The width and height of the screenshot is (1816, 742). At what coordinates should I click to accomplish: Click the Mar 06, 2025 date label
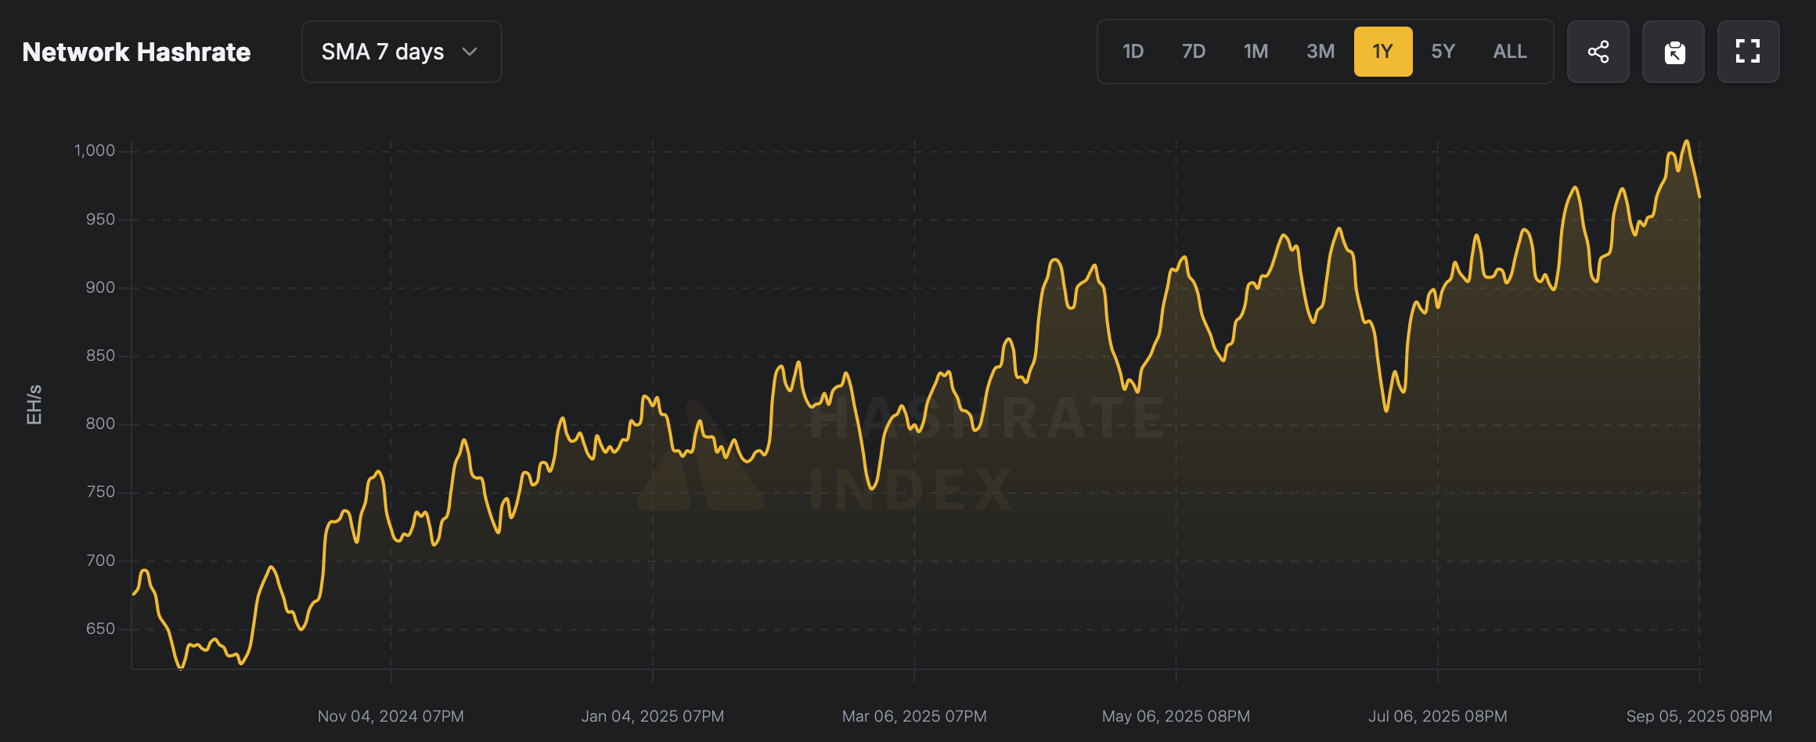point(913,716)
